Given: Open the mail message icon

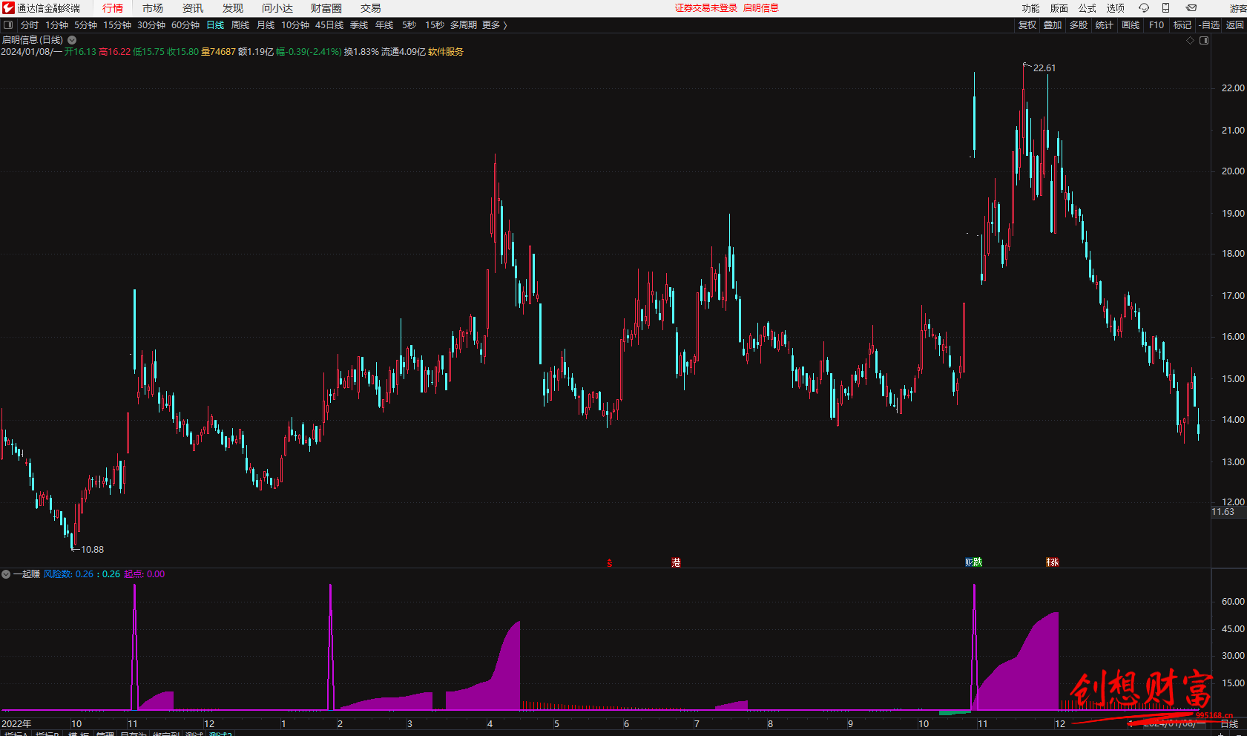Looking at the screenshot, I should click(1191, 8).
